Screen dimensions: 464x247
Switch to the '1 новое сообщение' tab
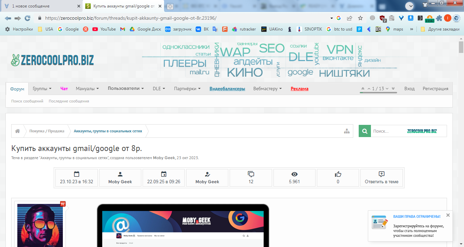[41, 6]
